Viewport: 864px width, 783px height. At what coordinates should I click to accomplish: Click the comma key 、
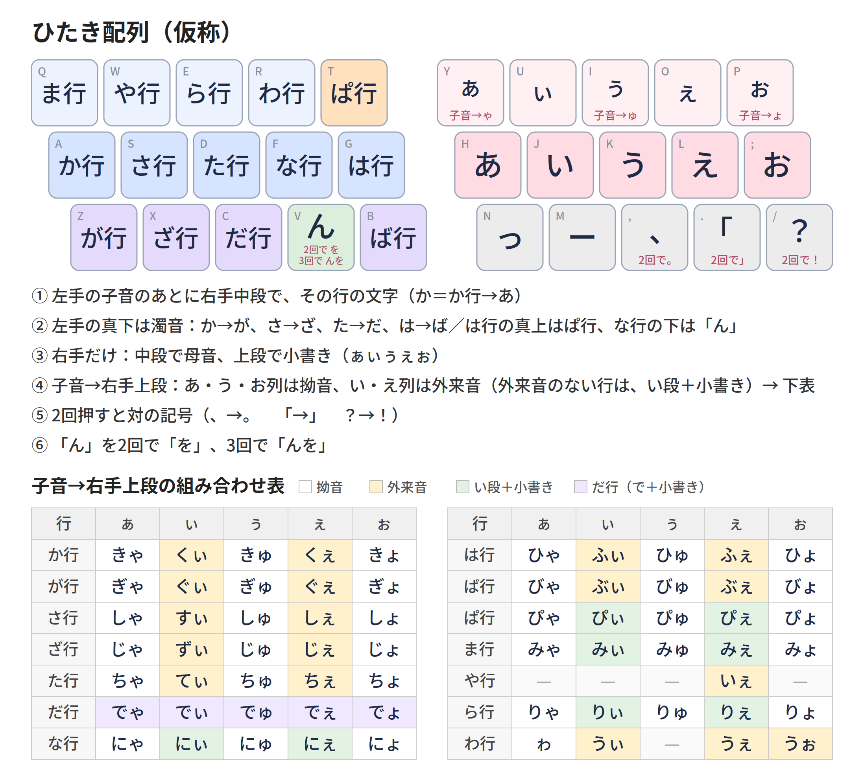(655, 237)
